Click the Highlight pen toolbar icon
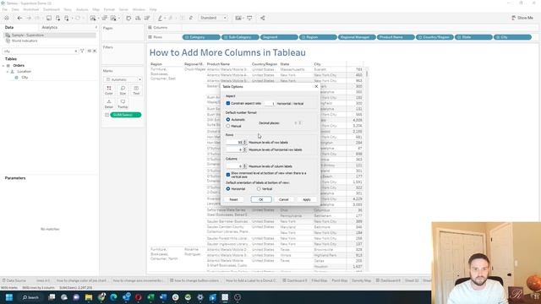541x304 pixels. (160, 18)
